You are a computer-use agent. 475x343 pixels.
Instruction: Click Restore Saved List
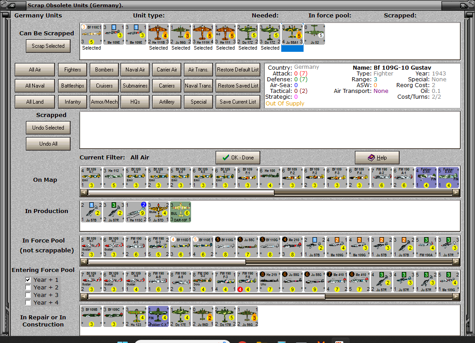(238, 86)
